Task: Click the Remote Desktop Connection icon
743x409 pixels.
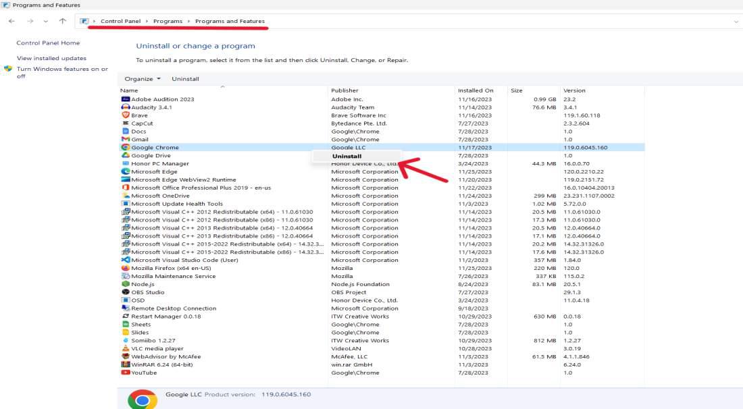Action: tap(126, 308)
